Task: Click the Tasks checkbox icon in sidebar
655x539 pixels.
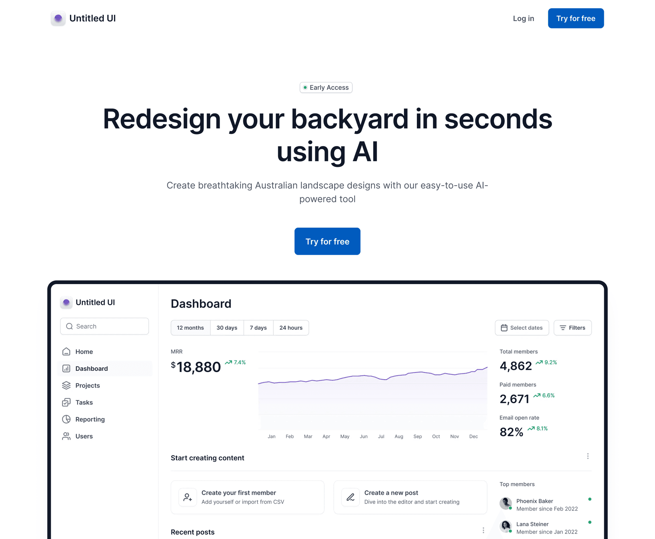Action: pos(66,402)
